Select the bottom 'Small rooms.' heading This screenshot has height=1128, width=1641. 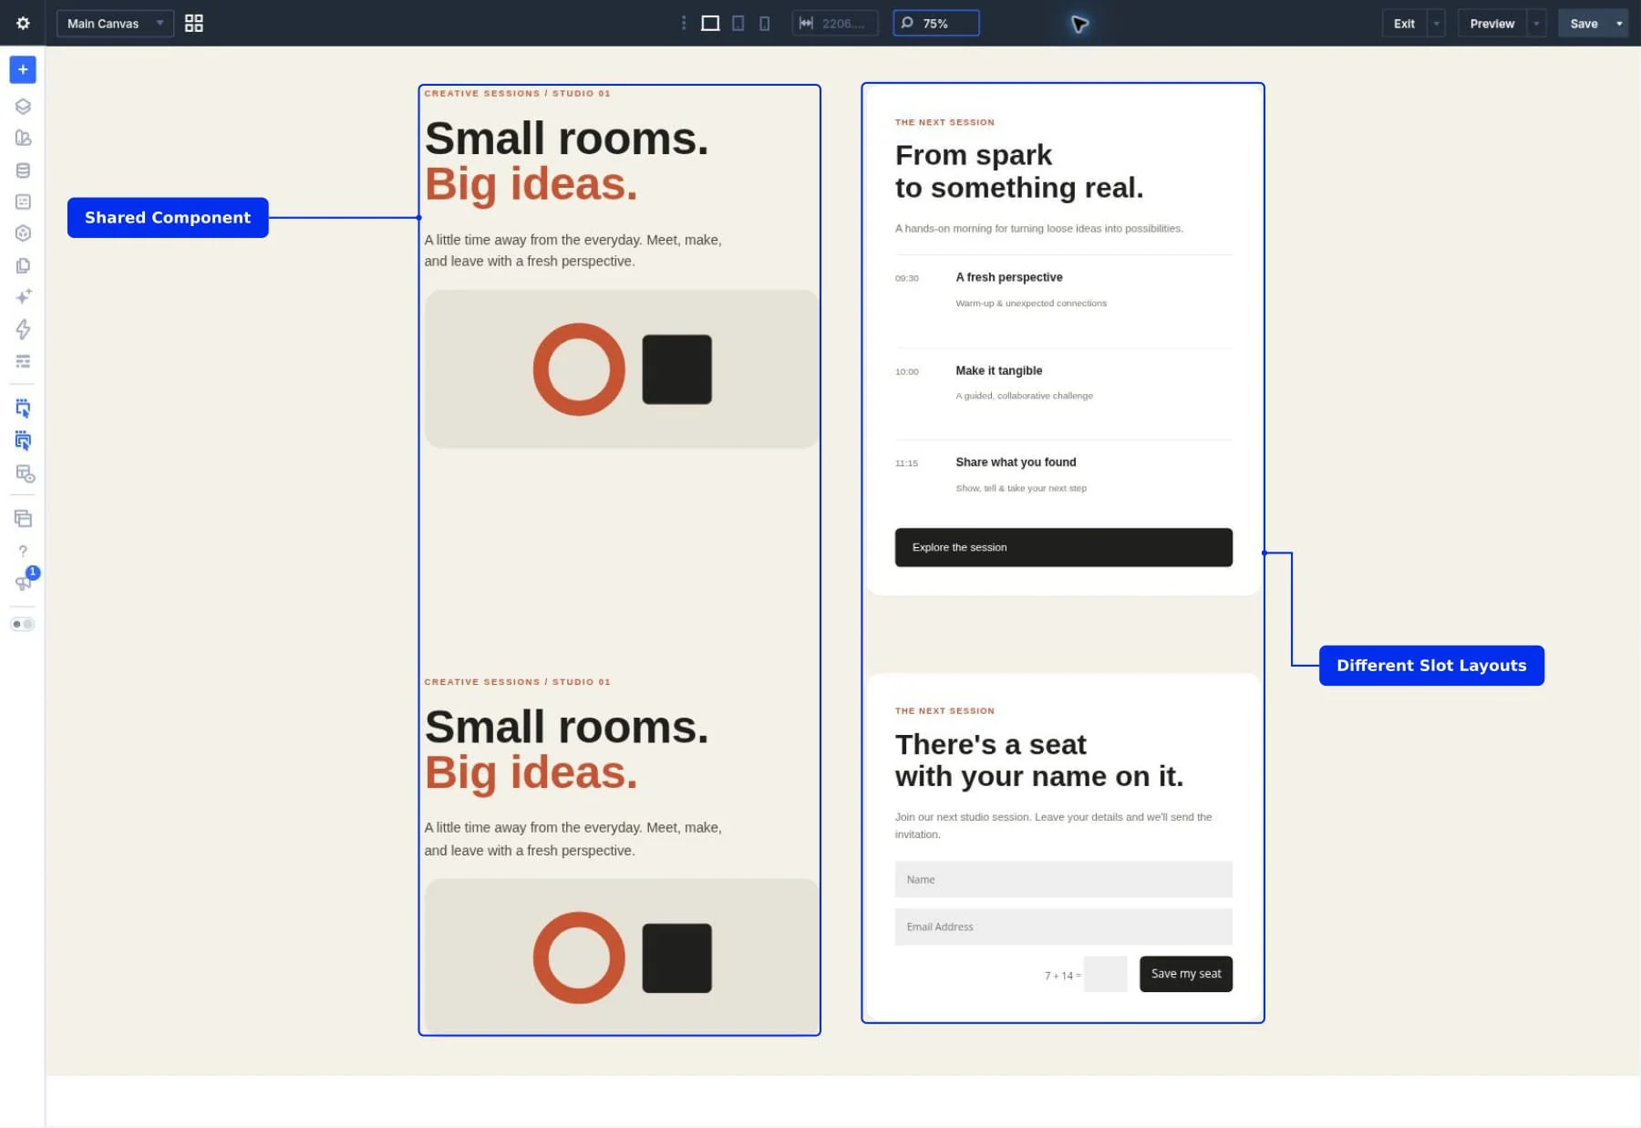[x=566, y=727]
